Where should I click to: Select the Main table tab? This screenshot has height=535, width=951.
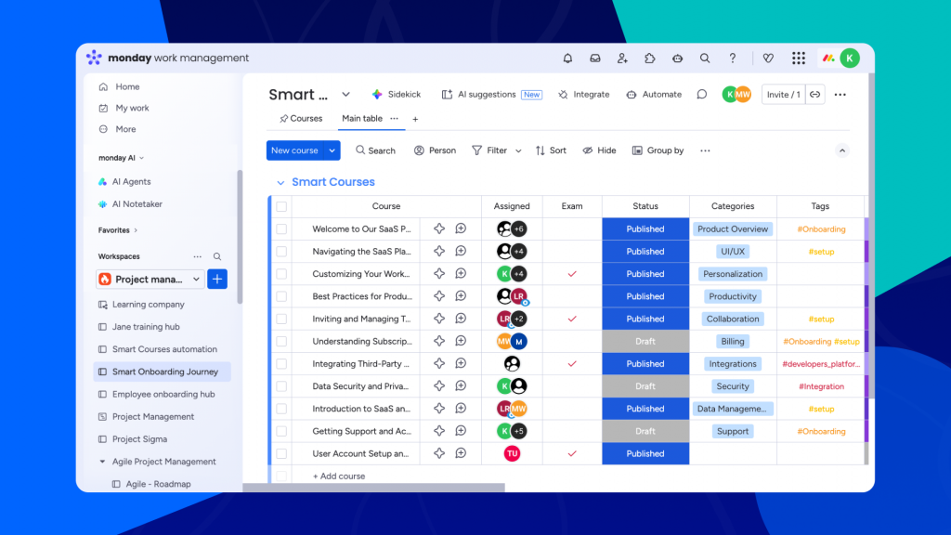(361, 119)
